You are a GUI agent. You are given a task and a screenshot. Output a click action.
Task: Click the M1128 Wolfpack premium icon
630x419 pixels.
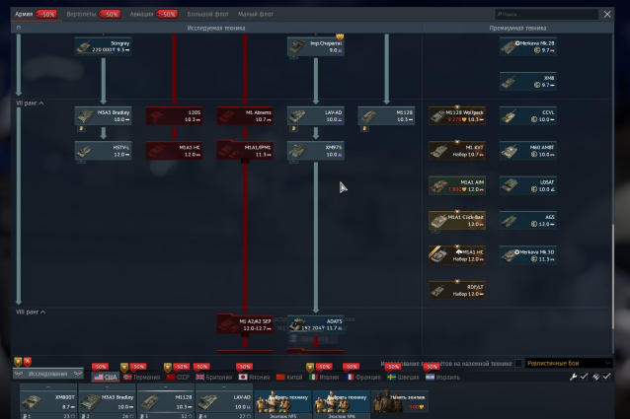[456, 116]
